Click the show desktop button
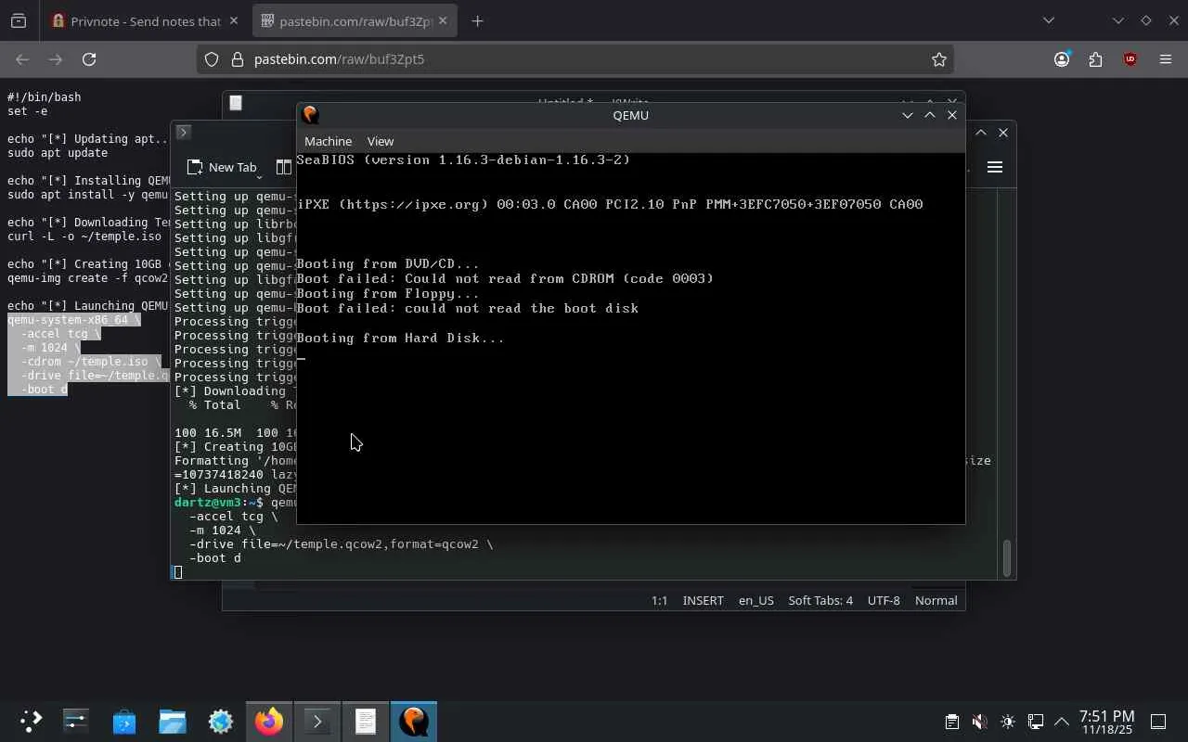 coord(1158,722)
